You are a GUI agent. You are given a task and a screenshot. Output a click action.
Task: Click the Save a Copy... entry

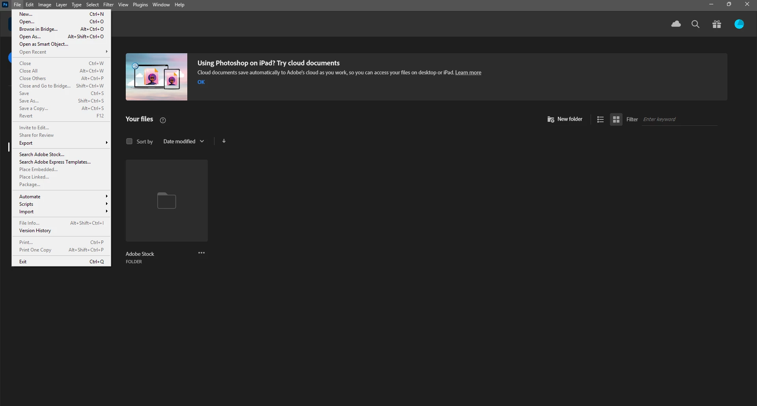[62, 108]
